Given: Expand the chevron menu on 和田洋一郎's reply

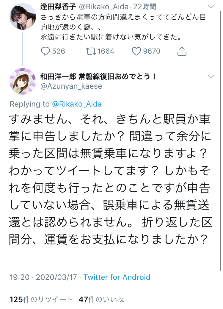Looking at the screenshot, I should click(x=211, y=77).
